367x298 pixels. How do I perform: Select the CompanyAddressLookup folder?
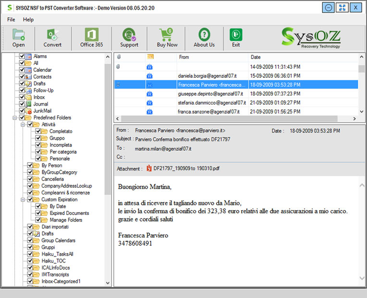(x=66, y=186)
